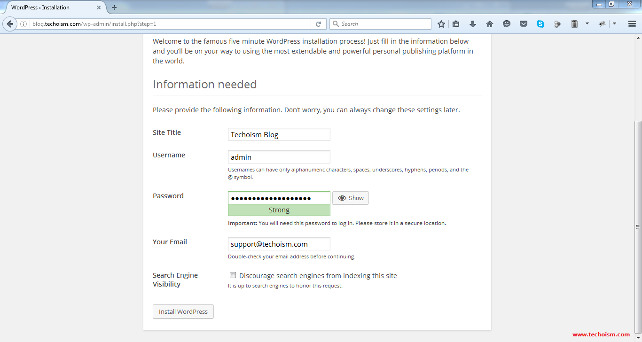Click into the Password field
The height and width of the screenshot is (342, 642).
[x=279, y=198]
